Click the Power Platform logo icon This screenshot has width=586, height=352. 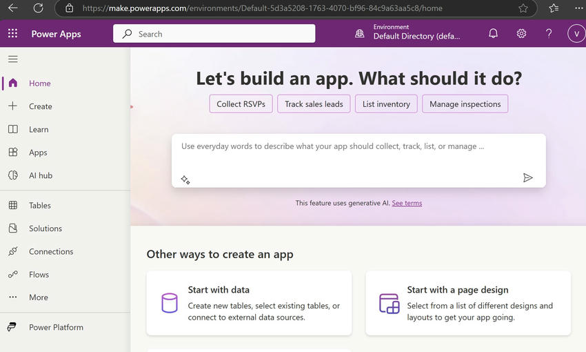pyautogui.click(x=12, y=327)
